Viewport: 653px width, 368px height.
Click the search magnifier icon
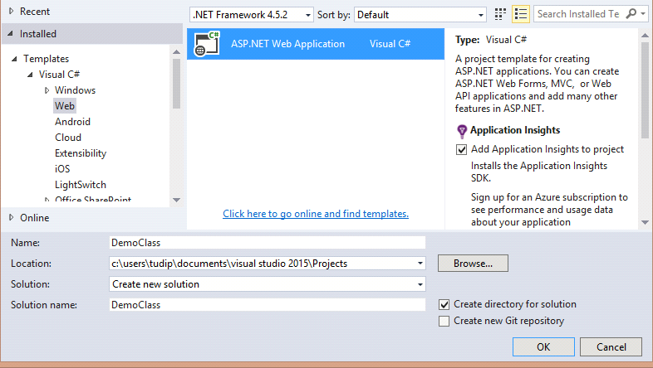631,14
